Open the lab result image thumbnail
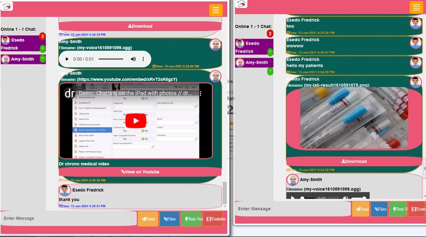The width and height of the screenshot is (426, 237). click(x=354, y=118)
